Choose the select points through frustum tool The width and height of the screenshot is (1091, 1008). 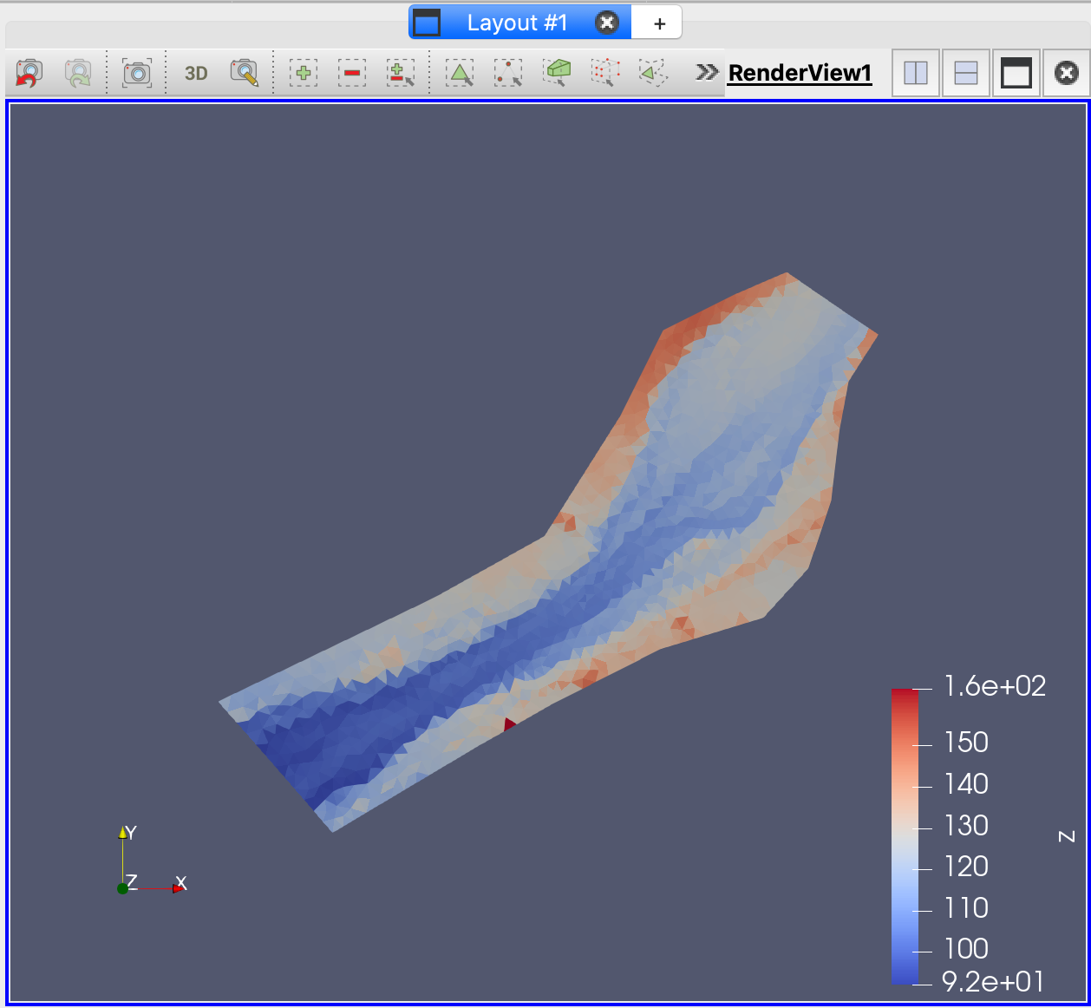click(606, 73)
